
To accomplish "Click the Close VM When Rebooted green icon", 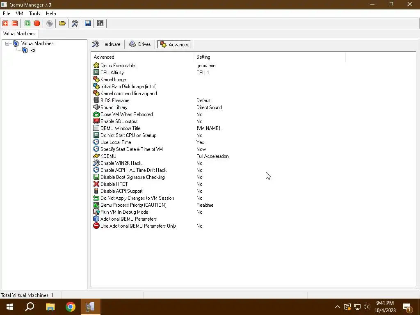I will coord(96,114).
